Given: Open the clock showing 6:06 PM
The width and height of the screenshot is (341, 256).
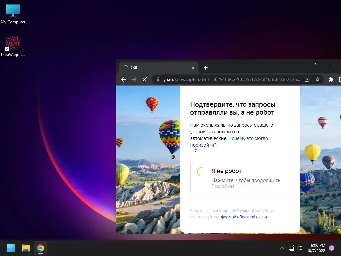Looking at the screenshot, I should (316, 248).
